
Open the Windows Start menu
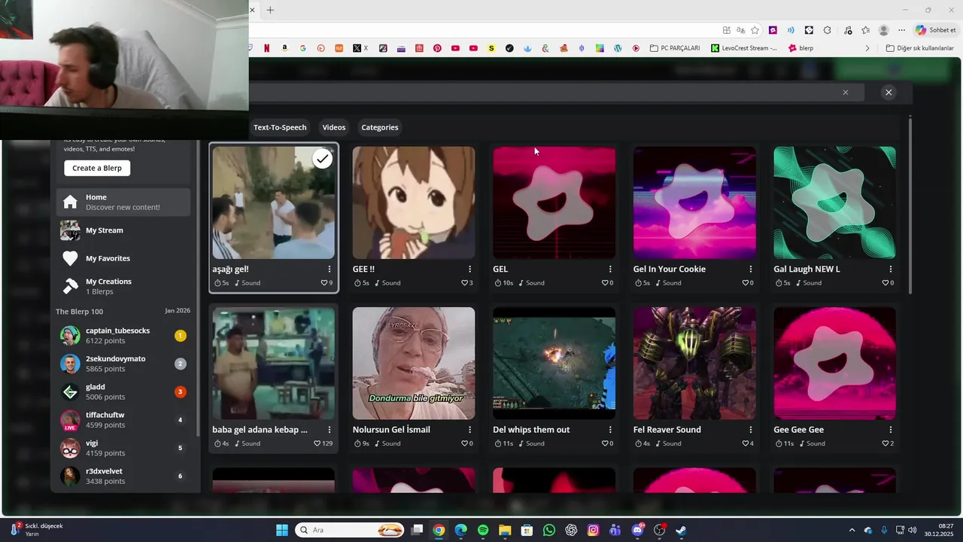click(282, 530)
